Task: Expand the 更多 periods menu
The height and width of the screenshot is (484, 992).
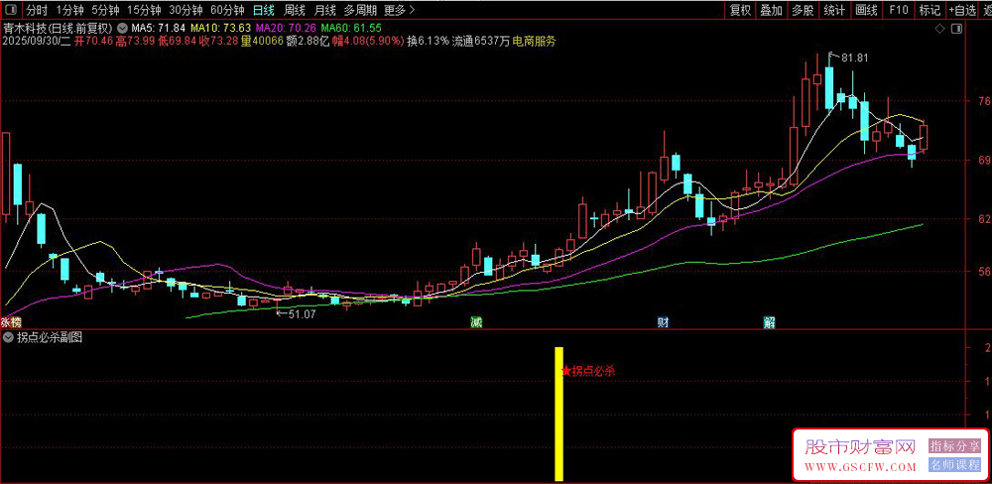Action: [399, 10]
